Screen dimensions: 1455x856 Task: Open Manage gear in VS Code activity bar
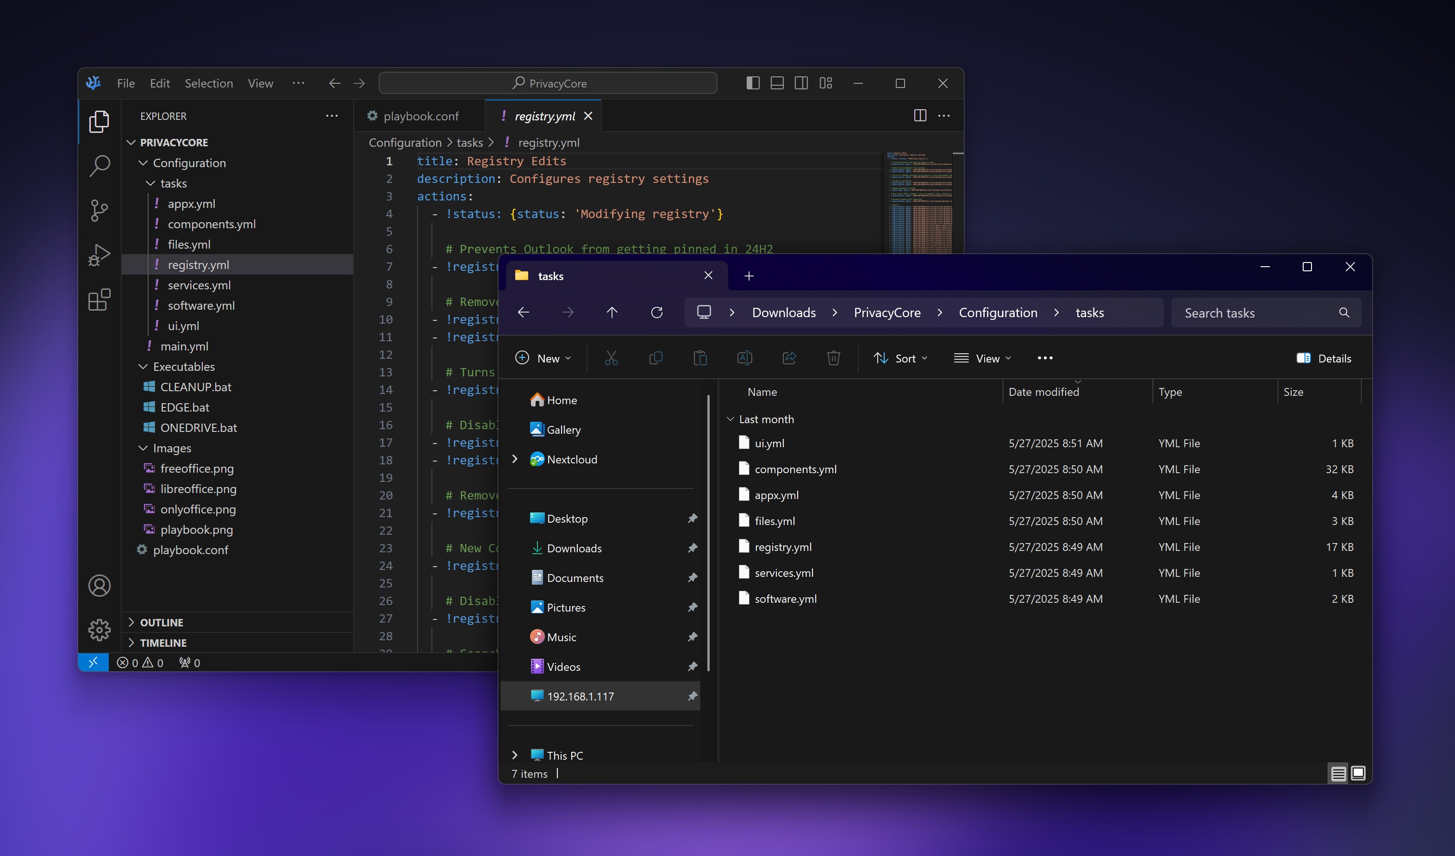pos(100,630)
